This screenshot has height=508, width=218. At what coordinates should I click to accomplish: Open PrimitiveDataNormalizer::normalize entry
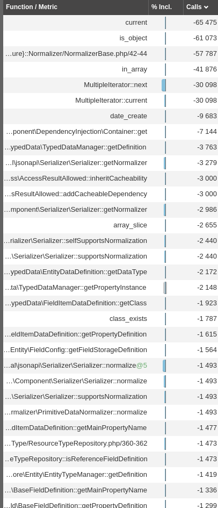coord(111,412)
